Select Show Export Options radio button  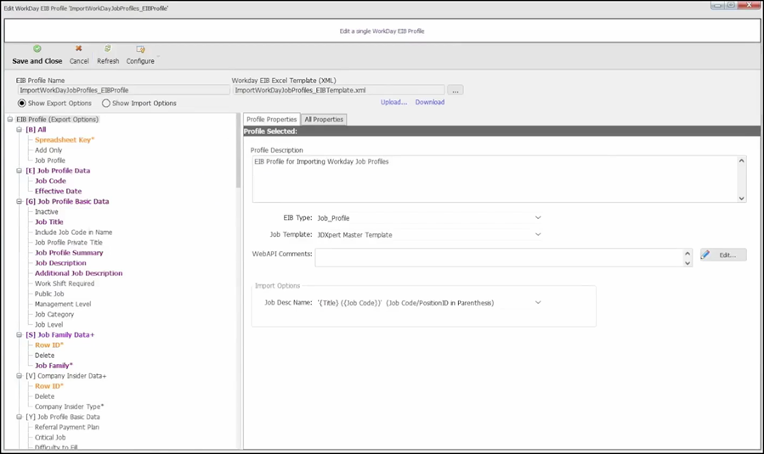(22, 104)
